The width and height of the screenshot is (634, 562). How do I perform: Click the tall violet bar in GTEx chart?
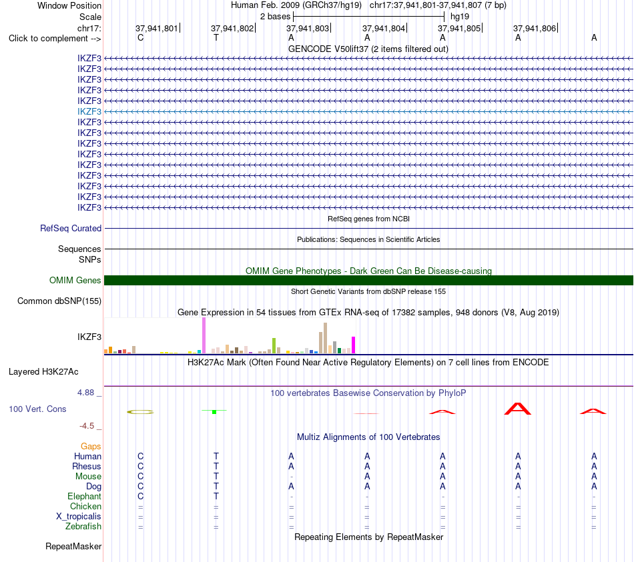tap(204, 335)
